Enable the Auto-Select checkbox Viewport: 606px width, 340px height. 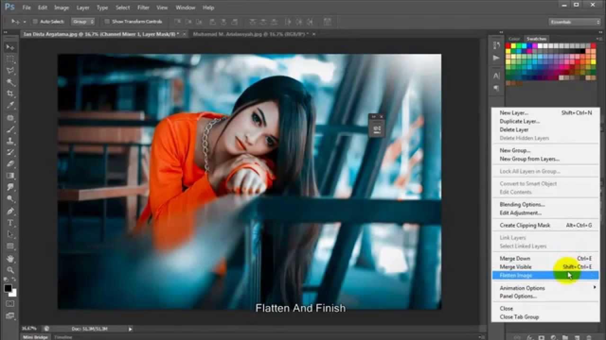tap(35, 21)
